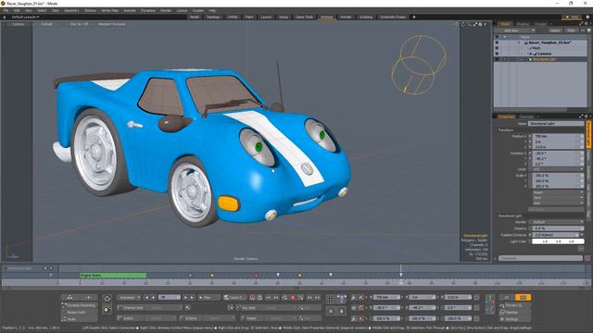This screenshot has height=333, width=593.
Task: Click the viewport rotate view icon
Action: coord(463,24)
